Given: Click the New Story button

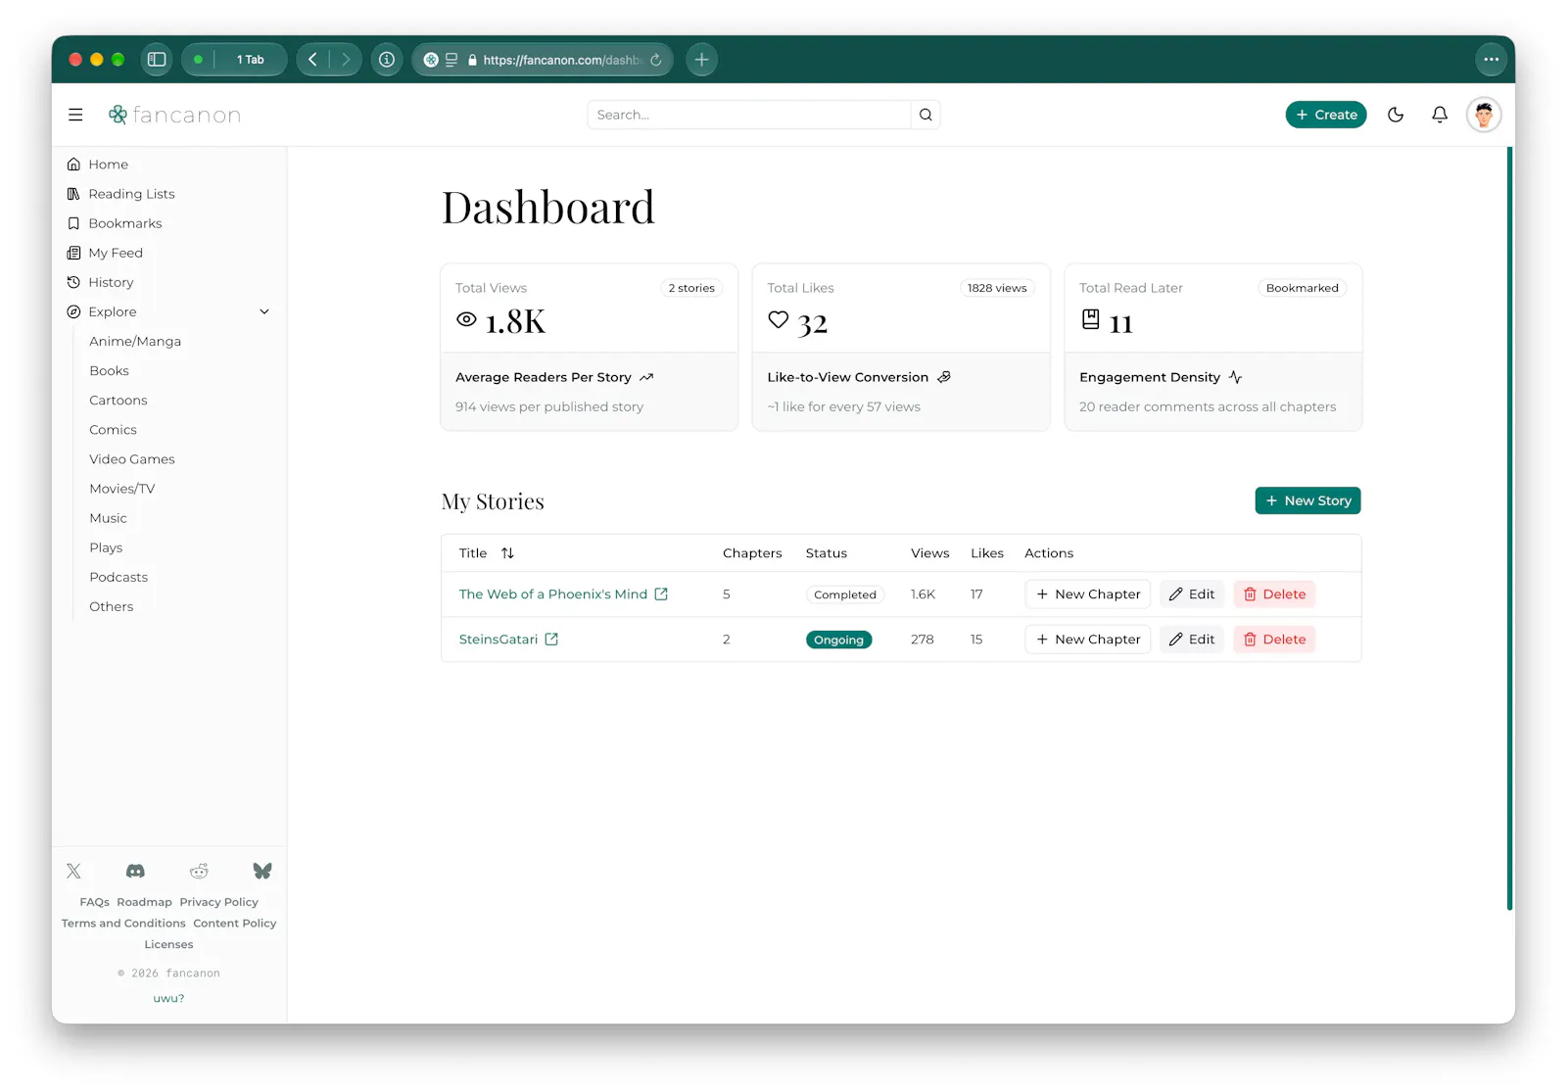Looking at the screenshot, I should coord(1307,500).
